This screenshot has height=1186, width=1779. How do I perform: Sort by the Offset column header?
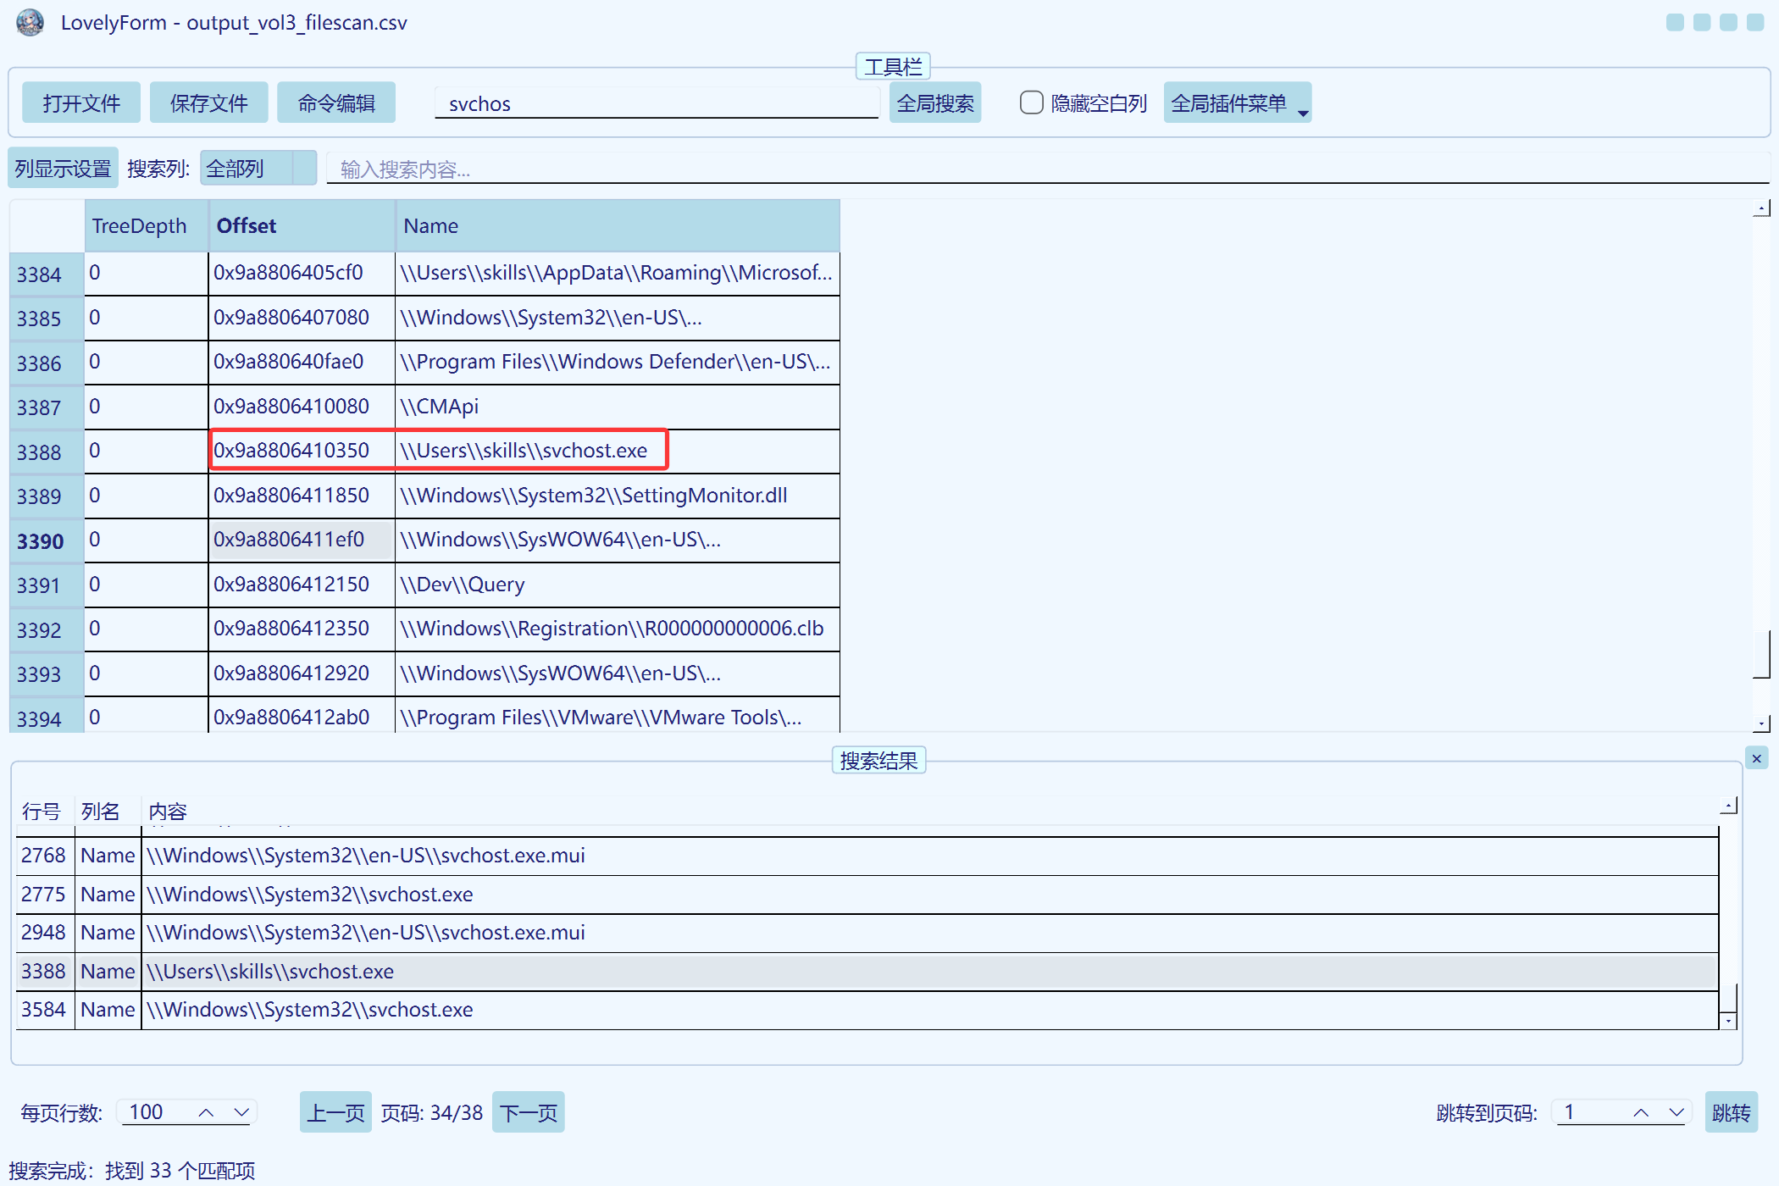pyautogui.click(x=301, y=226)
